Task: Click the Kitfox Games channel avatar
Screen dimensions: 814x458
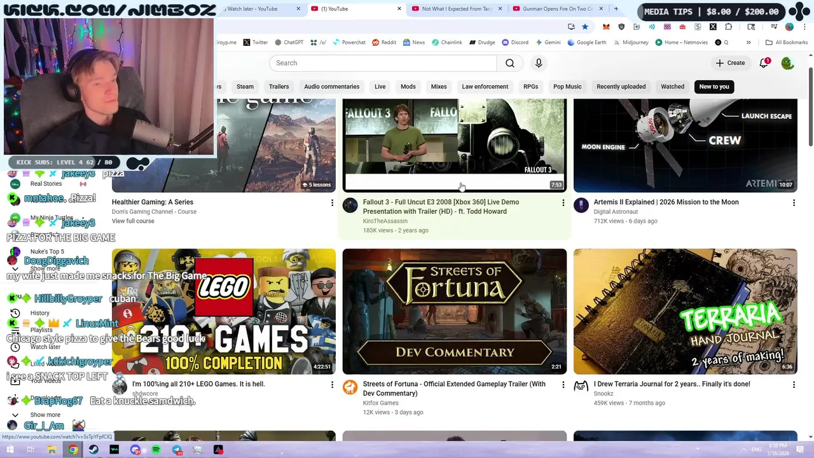Action: click(350, 387)
